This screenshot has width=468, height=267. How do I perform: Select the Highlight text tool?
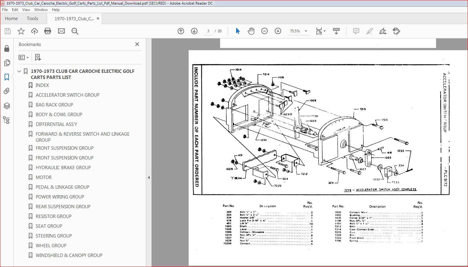pyautogui.click(x=370, y=31)
